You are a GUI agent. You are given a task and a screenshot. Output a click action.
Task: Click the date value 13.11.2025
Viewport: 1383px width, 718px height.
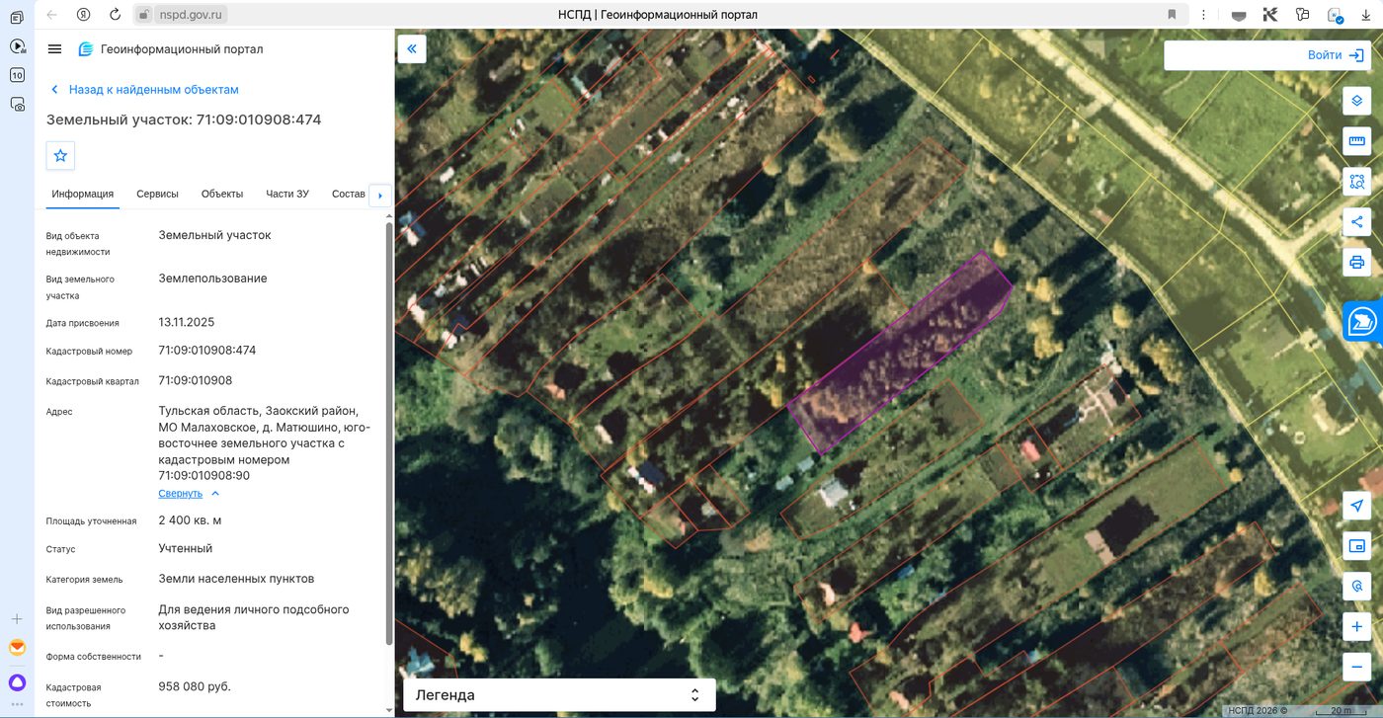187,322
